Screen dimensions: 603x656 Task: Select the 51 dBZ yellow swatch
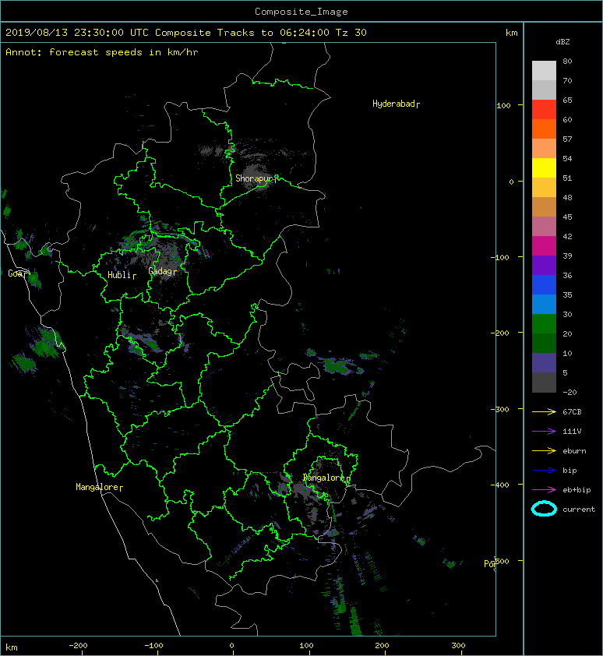click(x=544, y=168)
